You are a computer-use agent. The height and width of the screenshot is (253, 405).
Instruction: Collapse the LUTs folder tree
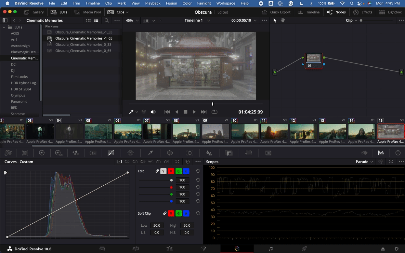(4, 27)
